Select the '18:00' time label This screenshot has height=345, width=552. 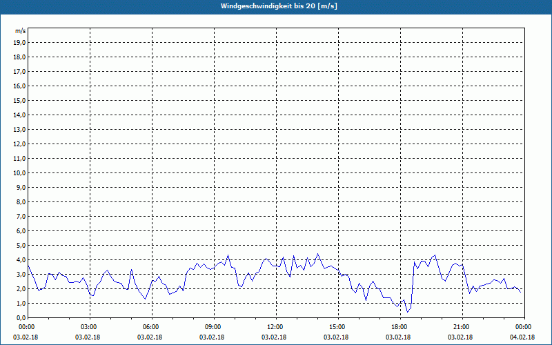[x=398, y=327]
